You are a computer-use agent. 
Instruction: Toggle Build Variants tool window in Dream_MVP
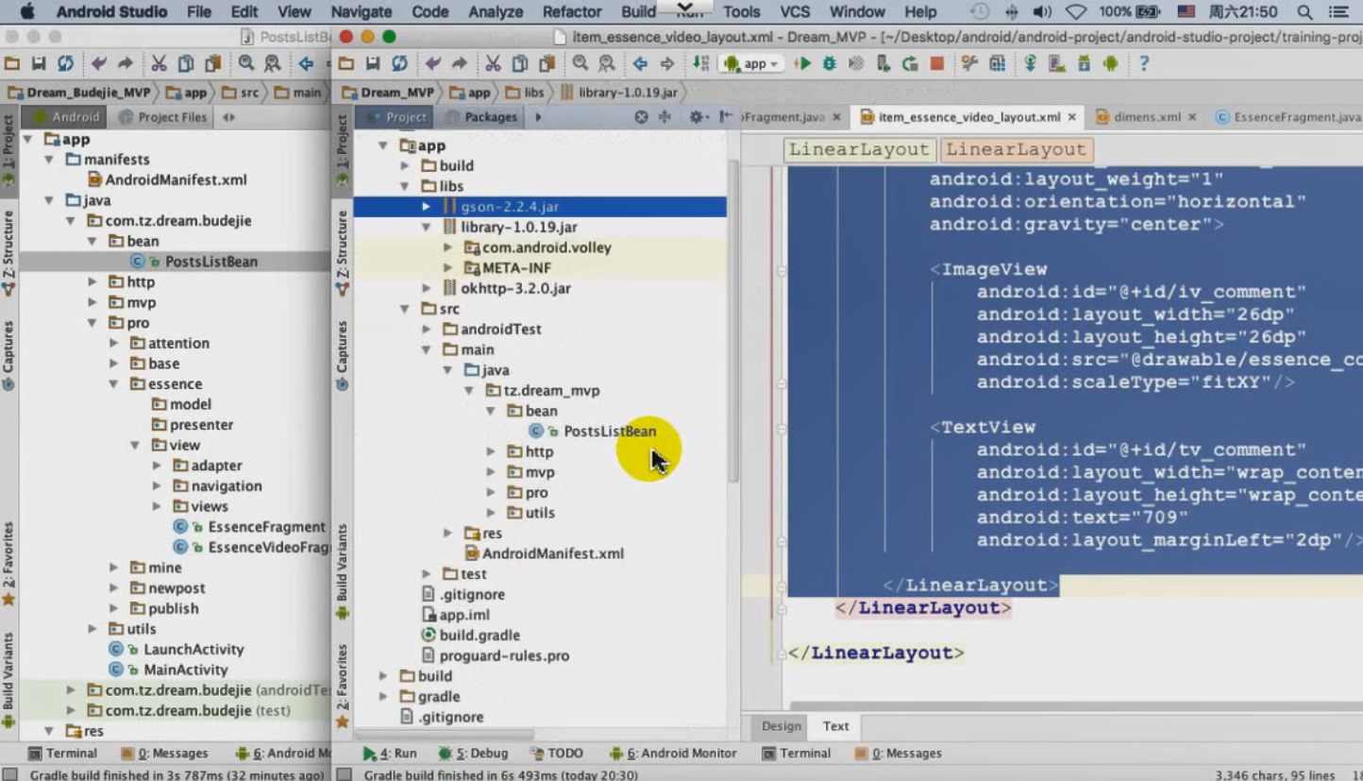342,571
